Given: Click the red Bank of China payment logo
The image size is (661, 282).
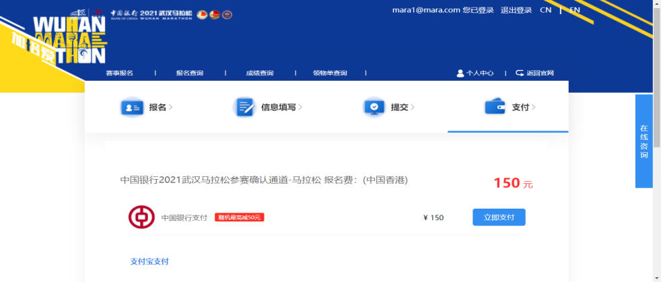Looking at the screenshot, I should click(141, 217).
